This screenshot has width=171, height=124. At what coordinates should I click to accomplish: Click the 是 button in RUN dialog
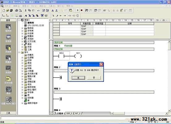click(x=78, y=78)
